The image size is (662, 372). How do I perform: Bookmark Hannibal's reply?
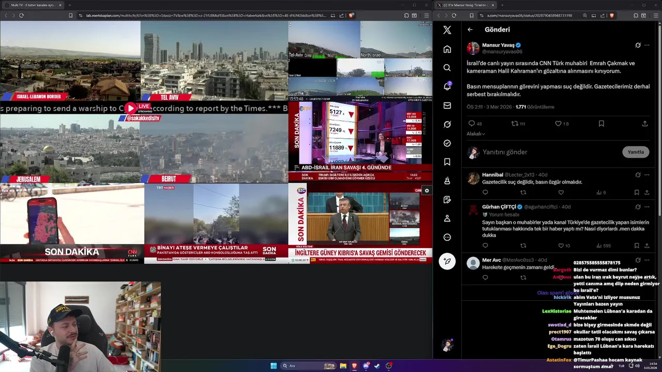(637, 193)
